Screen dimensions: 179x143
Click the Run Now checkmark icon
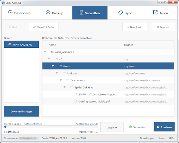click(x=158, y=127)
